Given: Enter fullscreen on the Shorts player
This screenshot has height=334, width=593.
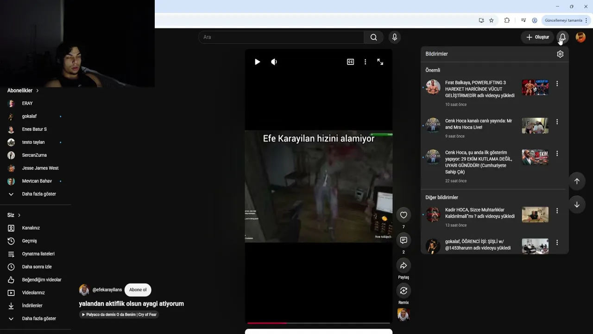Looking at the screenshot, I should [x=380, y=62].
